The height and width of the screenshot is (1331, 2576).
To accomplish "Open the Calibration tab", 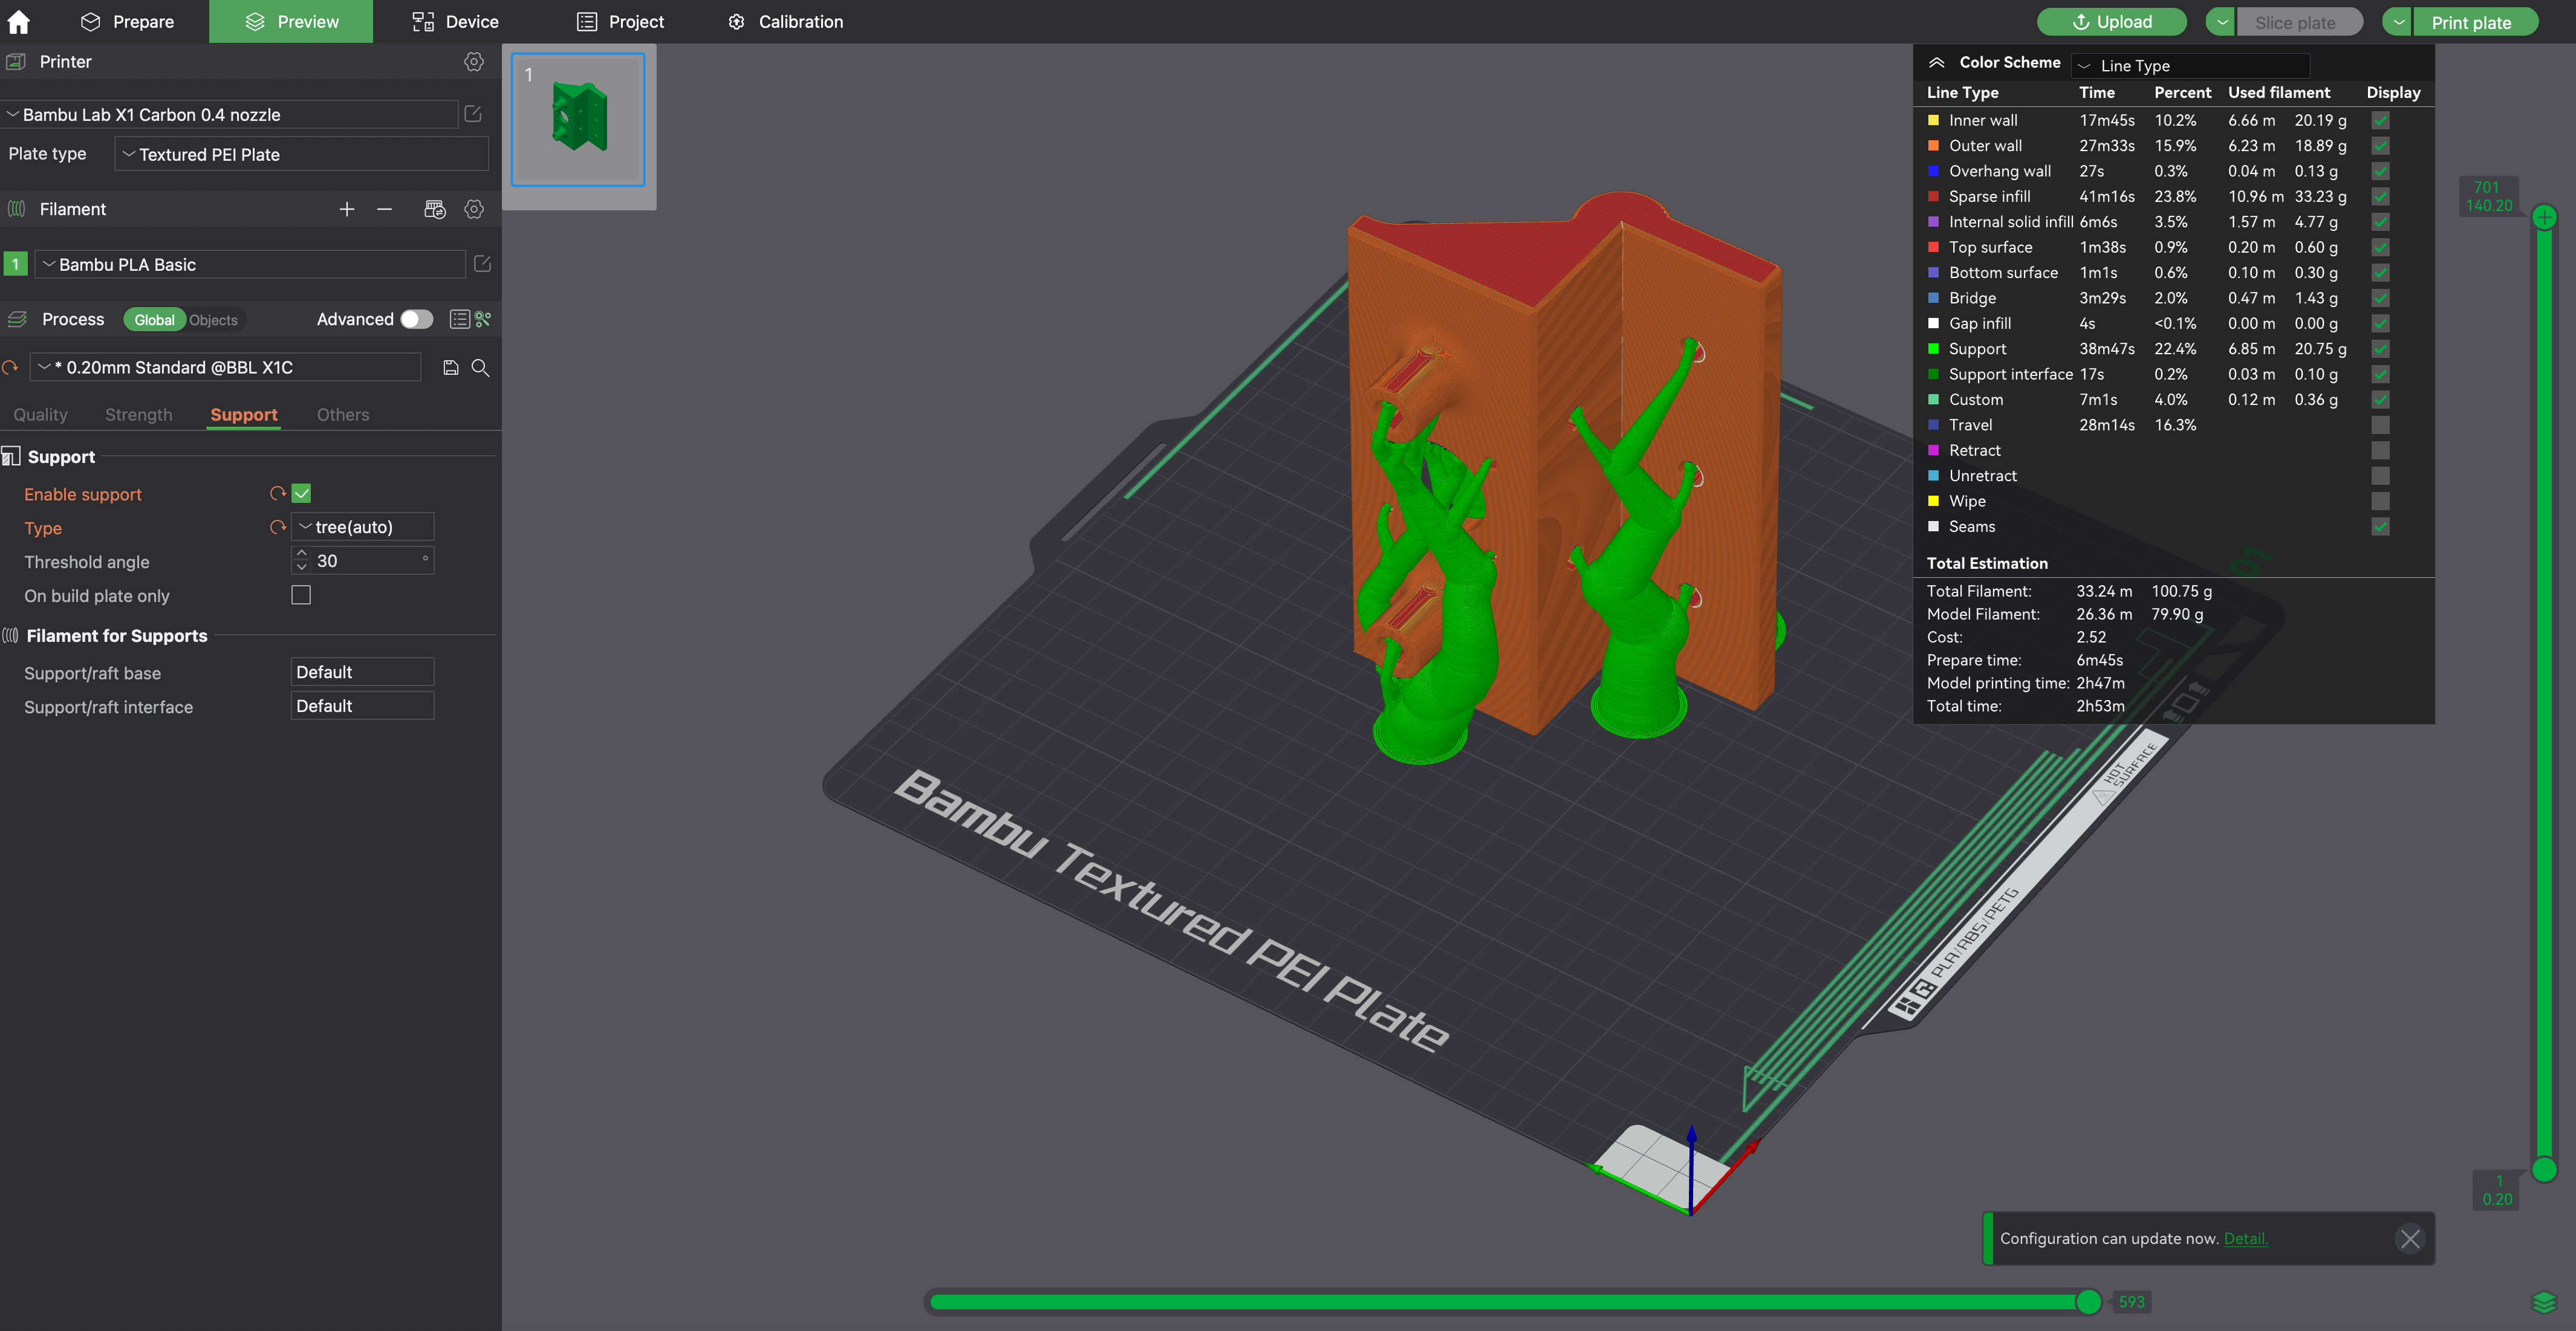I will pyautogui.click(x=786, y=21).
